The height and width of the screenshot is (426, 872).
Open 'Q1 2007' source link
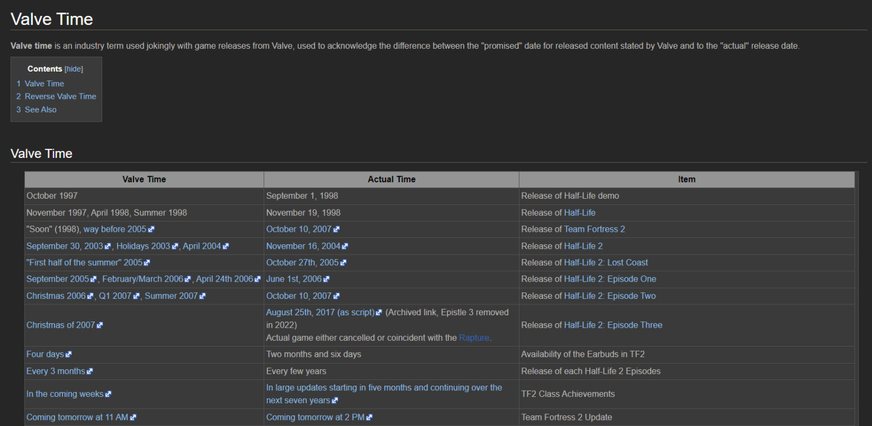(x=115, y=296)
